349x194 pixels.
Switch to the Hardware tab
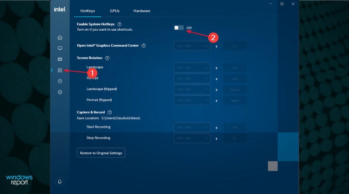pyautogui.click(x=142, y=11)
